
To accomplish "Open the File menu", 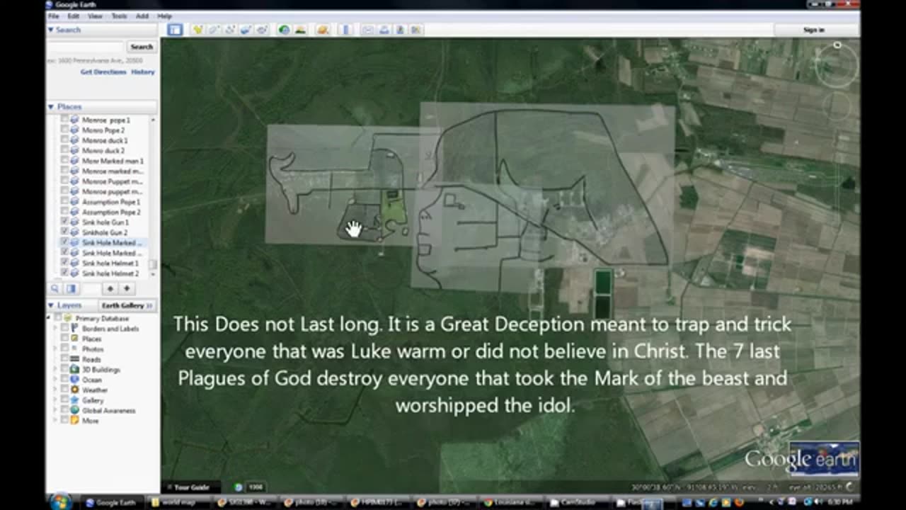I will click(53, 16).
